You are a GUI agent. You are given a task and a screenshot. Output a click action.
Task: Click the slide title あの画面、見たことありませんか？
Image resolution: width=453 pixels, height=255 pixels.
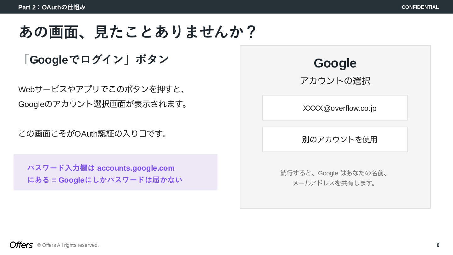(x=138, y=32)
